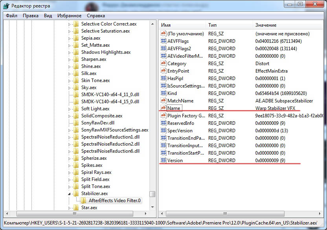The width and height of the screenshot is (327, 230).
Task: Select the Split Tone.aex key
Action: coord(96,186)
